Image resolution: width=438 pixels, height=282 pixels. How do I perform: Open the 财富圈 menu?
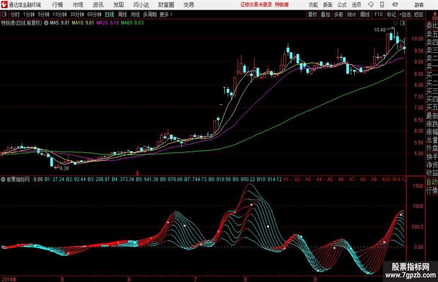(166, 5)
